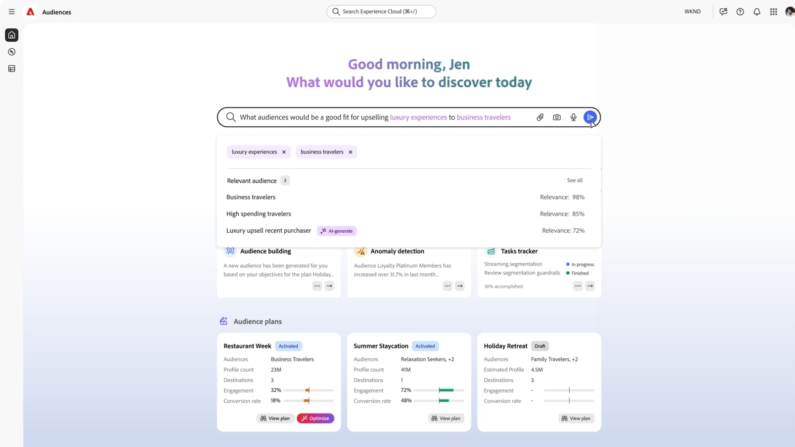The height and width of the screenshot is (447, 795).
Task: Submit the prompt with send arrow button
Action: coord(590,117)
